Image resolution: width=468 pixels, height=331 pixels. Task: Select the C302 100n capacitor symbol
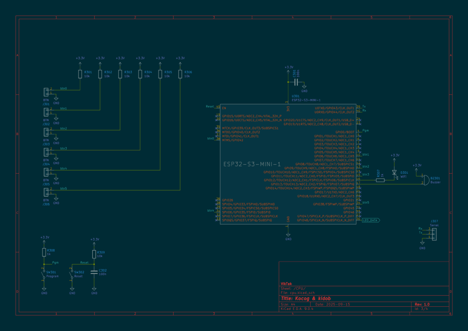pyautogui.click(x=94, y=272)
